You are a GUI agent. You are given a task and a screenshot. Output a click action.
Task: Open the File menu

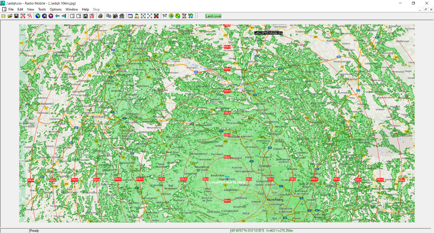[x=11, y=9]
